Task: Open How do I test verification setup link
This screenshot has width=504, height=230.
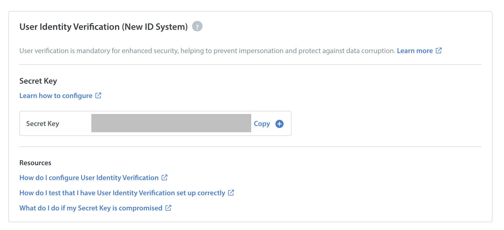Action: tap(122, 193)
